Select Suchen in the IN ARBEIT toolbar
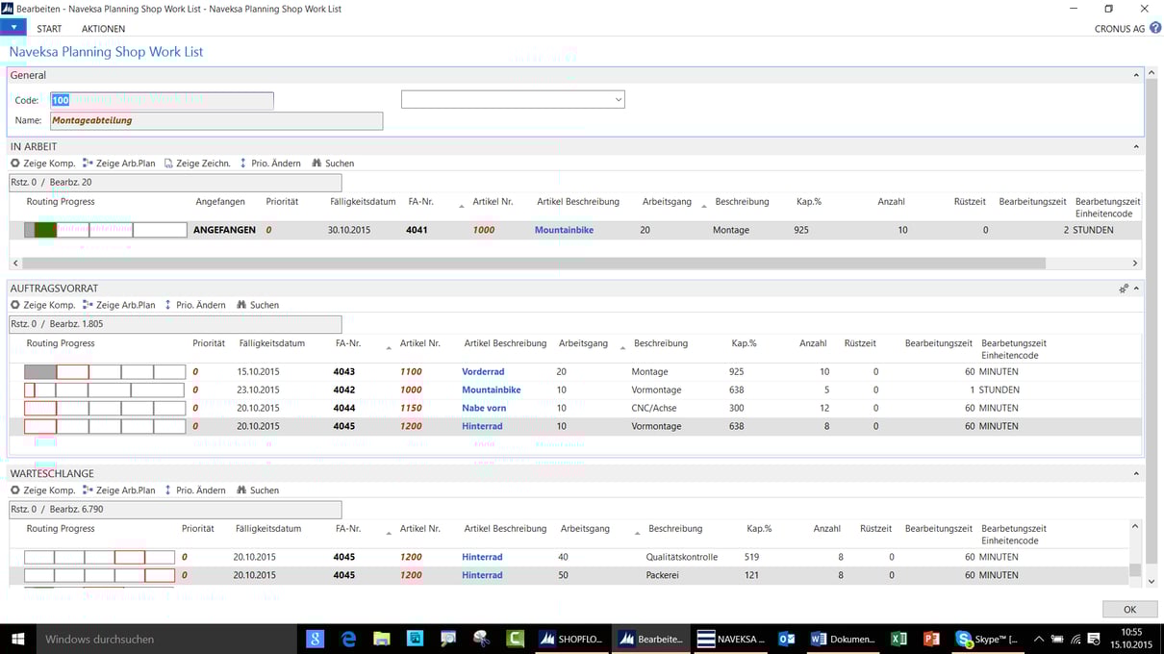The width and height of the screenshot is (1164, 654). click(332, 163)
